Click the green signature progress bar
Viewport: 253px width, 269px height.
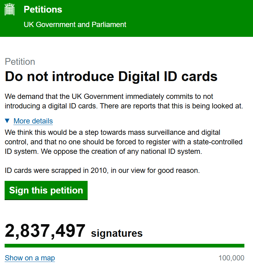(125, 246)
